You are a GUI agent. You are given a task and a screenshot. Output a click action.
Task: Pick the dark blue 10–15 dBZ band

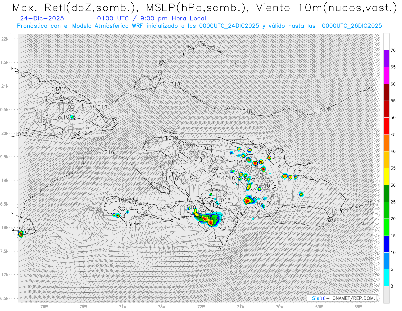click(386, 244)
